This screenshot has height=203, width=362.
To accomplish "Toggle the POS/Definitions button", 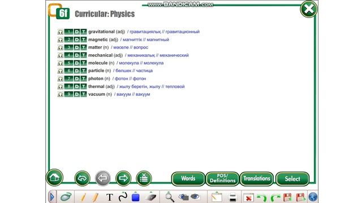I will pos(222,179).
